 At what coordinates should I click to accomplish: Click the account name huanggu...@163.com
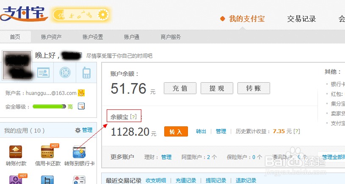51,93
